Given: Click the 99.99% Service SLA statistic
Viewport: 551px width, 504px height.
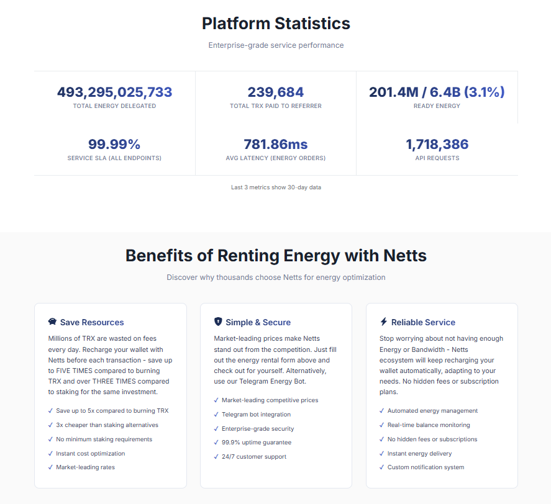Looking at the screenshot, I should tap(114, 145).
